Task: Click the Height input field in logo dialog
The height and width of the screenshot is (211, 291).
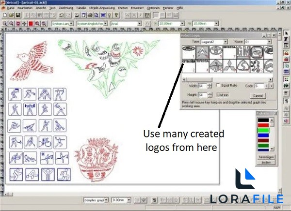Action: tap(203, 95)
